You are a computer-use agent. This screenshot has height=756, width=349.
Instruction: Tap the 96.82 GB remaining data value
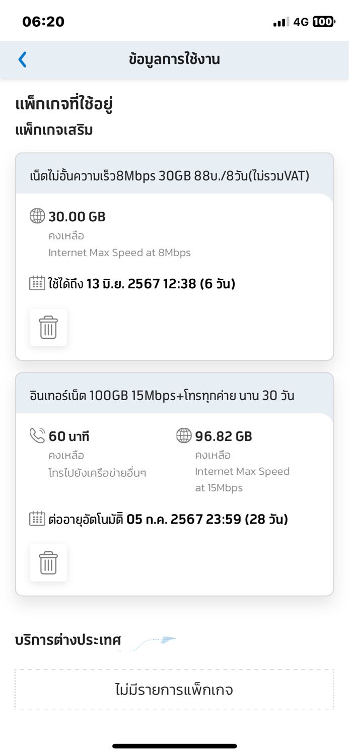[223, 436]
